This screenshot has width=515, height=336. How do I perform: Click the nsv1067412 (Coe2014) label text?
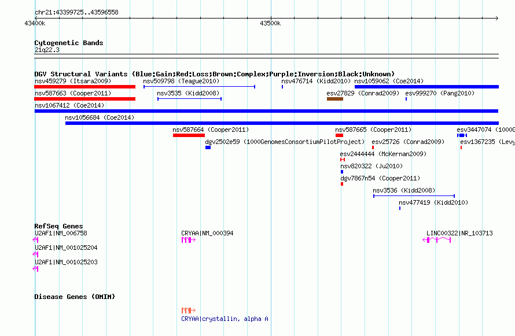coord(69,105)
